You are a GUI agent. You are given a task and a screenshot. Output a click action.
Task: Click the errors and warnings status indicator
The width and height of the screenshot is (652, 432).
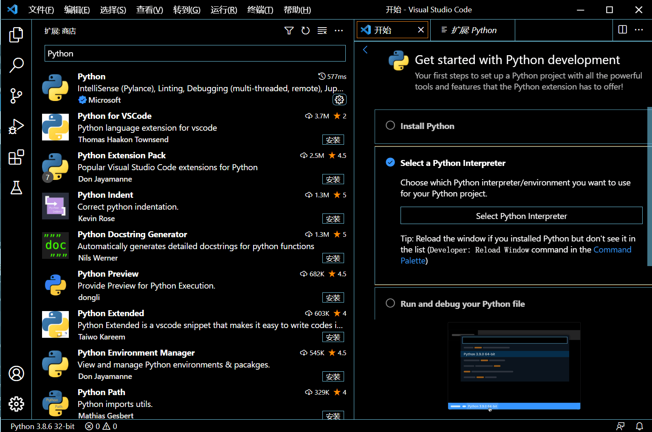coord(101,426)
